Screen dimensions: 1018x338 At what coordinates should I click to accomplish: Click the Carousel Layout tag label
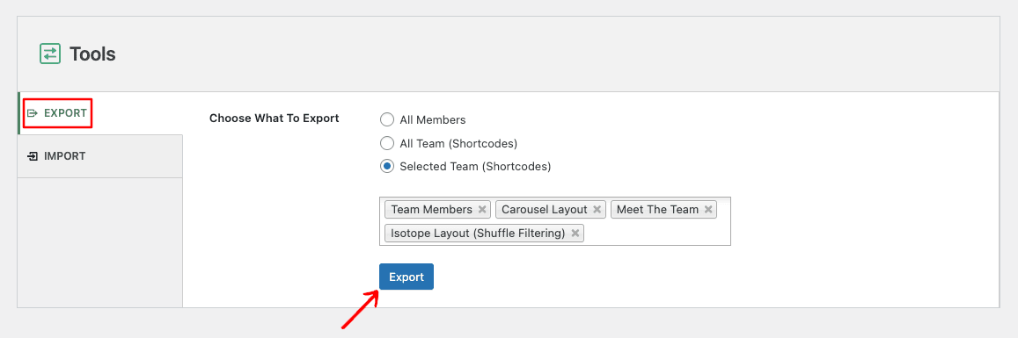tap(544, 210)
